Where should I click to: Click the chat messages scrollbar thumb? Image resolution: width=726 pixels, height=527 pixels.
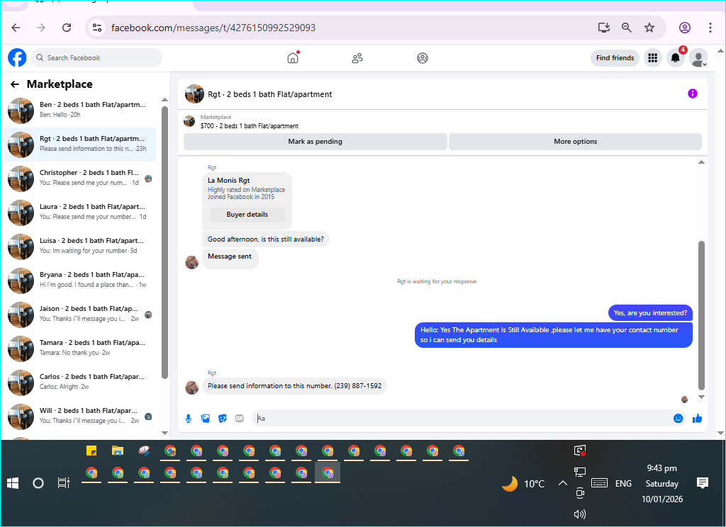click(x=701, y=315)
